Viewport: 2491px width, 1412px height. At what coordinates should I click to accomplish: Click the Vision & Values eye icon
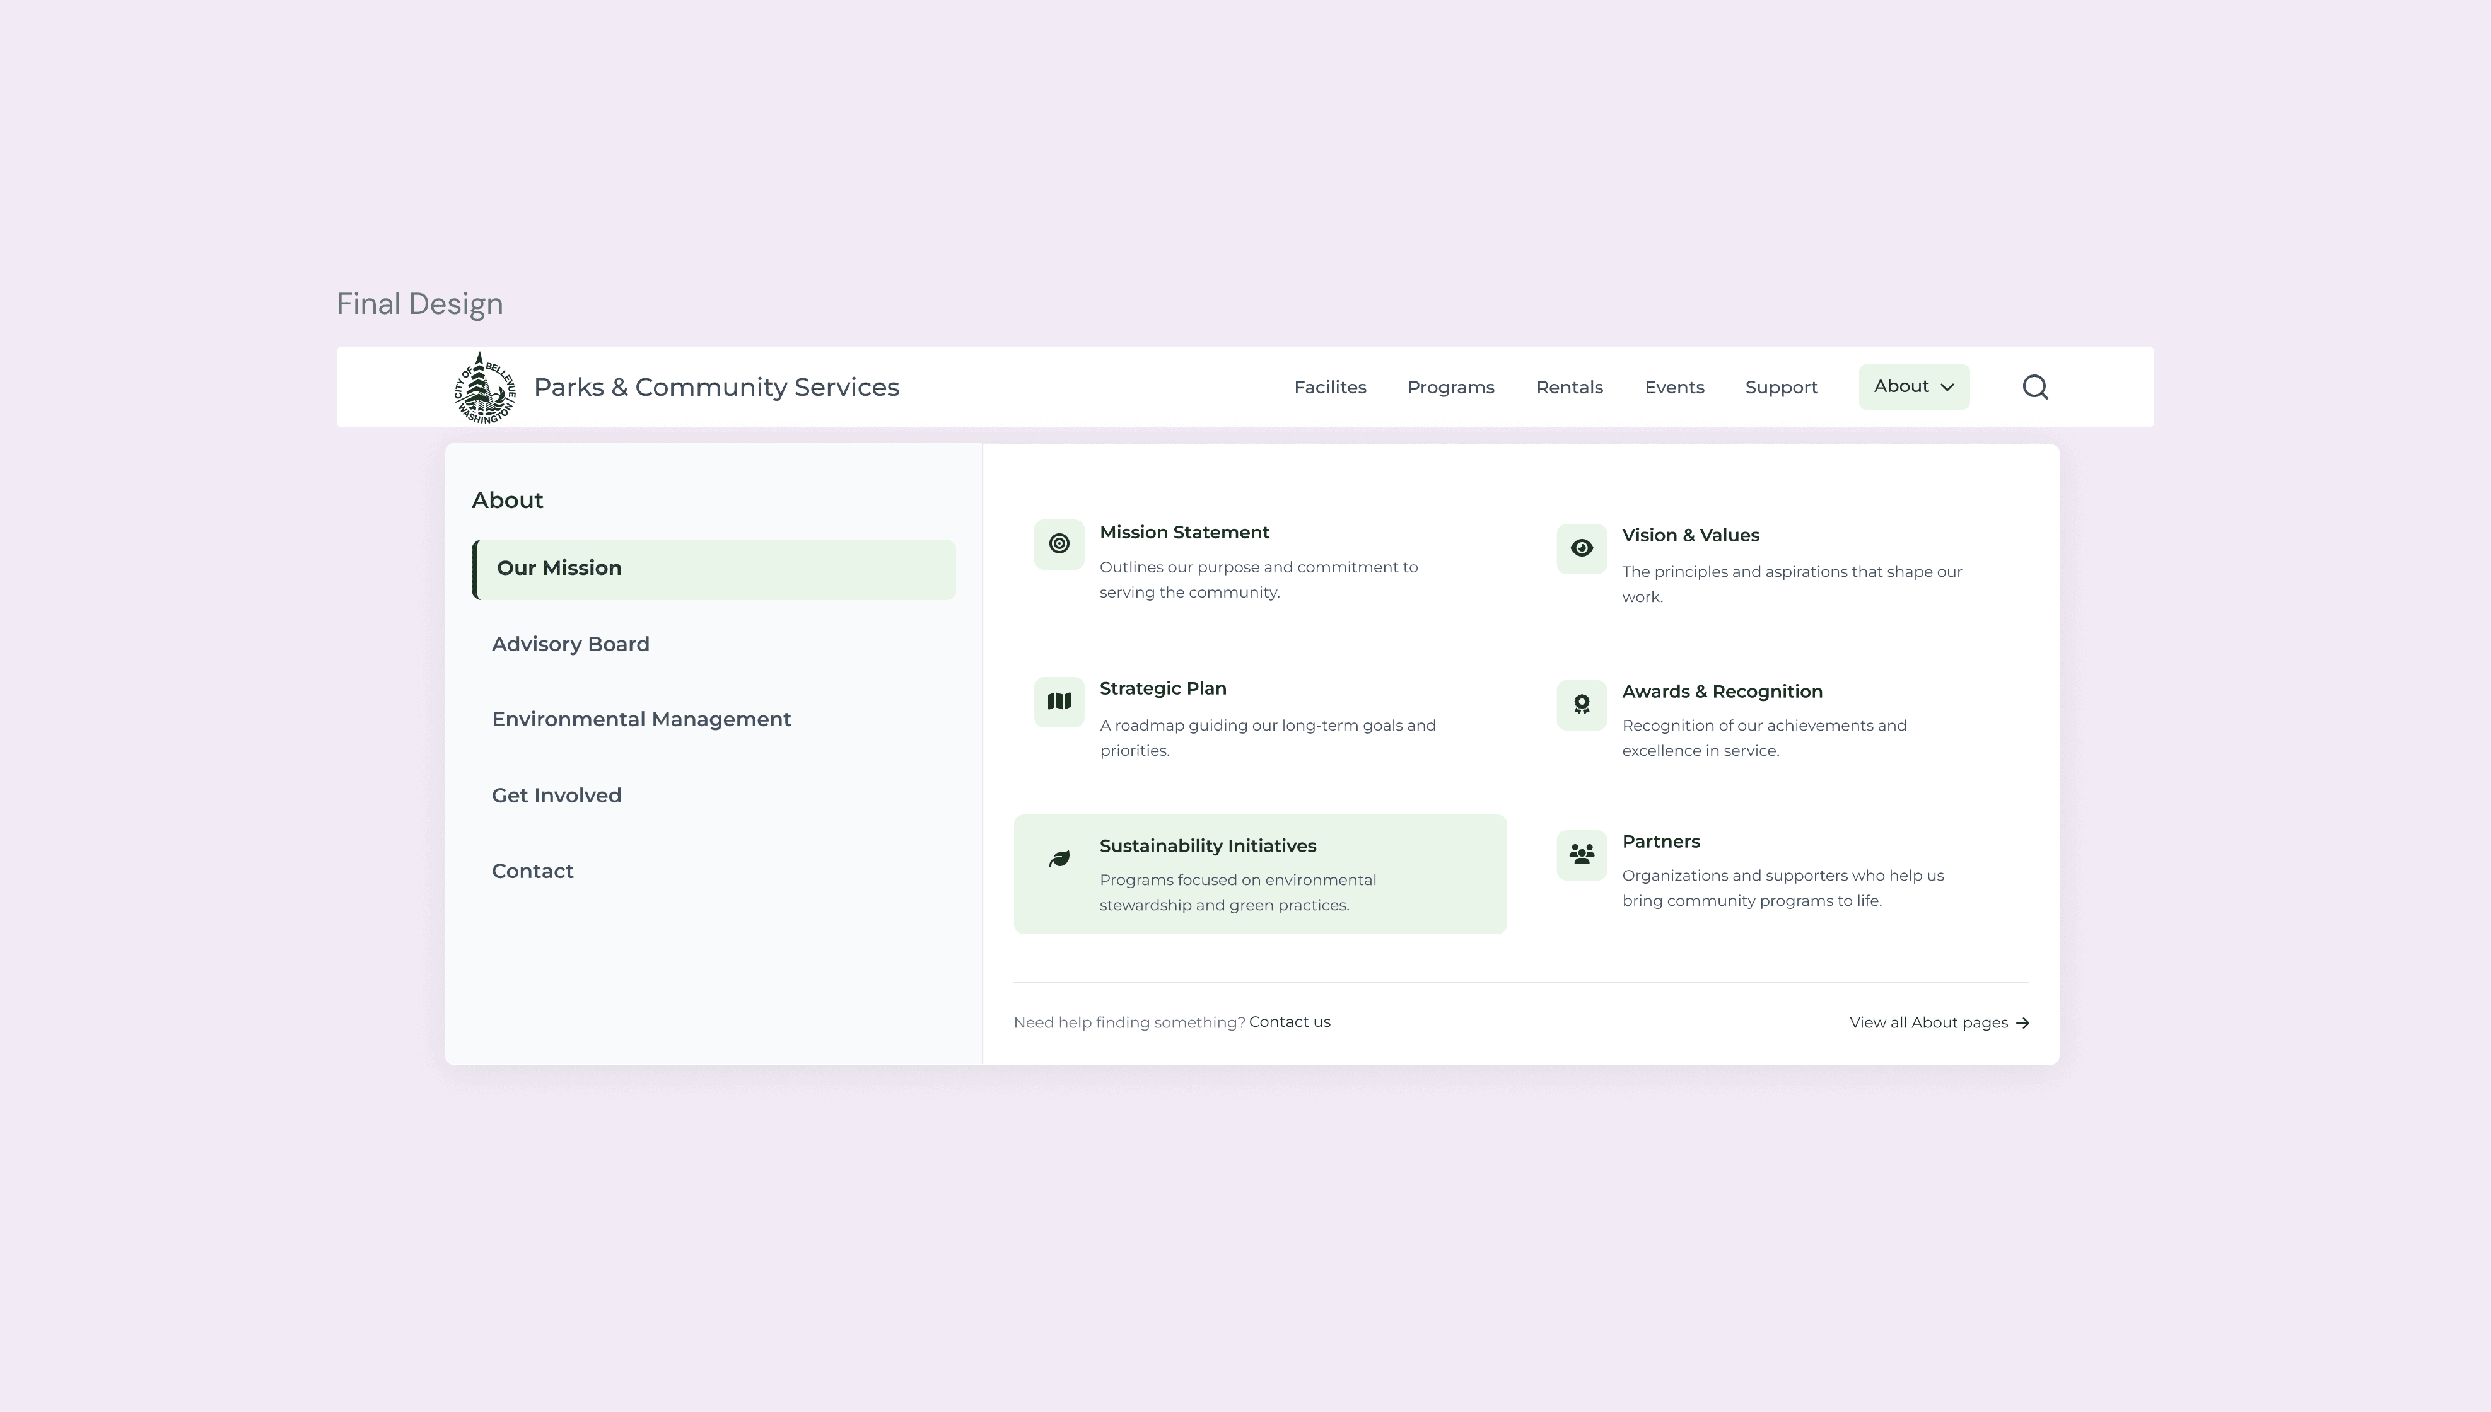click(1581, 549)
